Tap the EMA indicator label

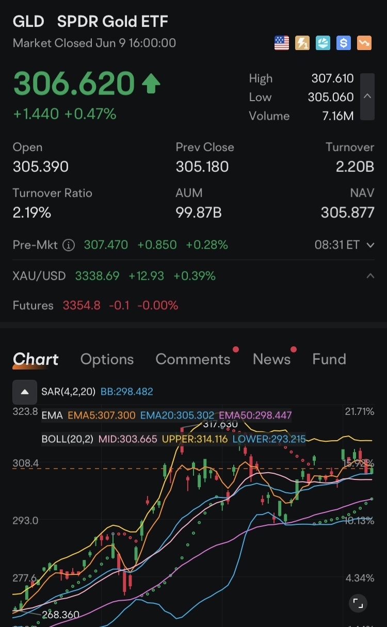point(53,415)
